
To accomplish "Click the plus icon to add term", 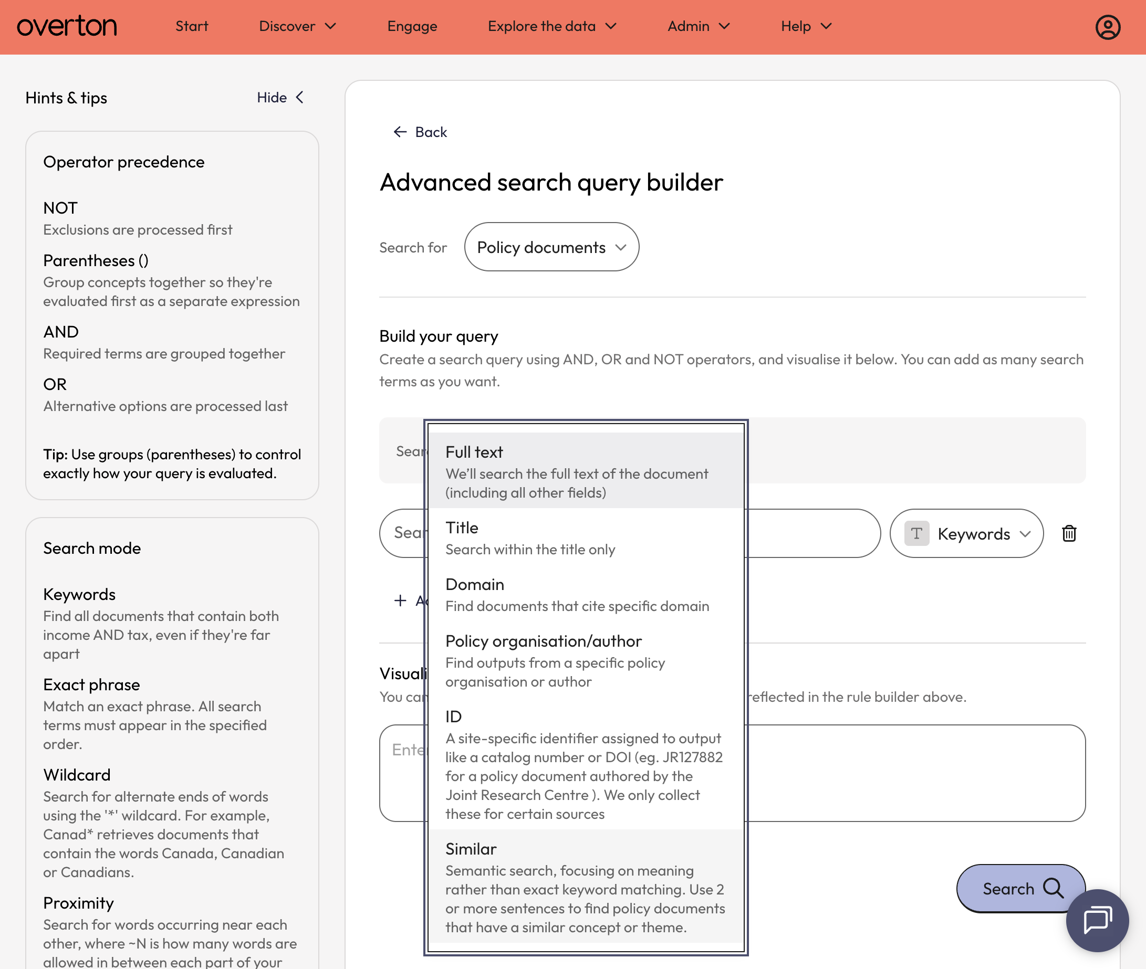I will (x=400, y=601).
